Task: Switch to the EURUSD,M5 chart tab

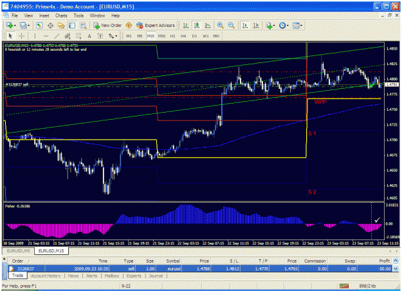Action: click(x=19, y=250)
